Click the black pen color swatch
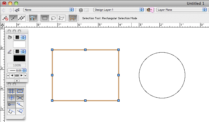 click(x=19, y=58)
